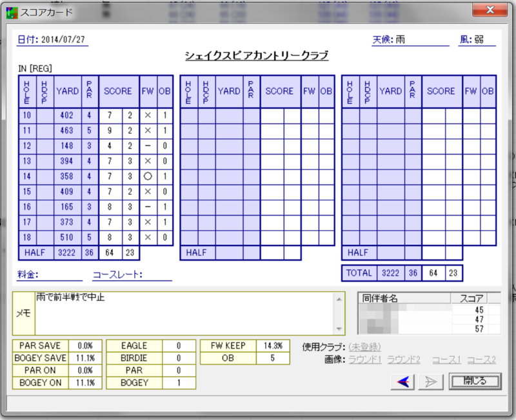Click the TOTAL row label
Image resolution: width=516 pixels, height=420 pixels.
click(x=359, y=273)
